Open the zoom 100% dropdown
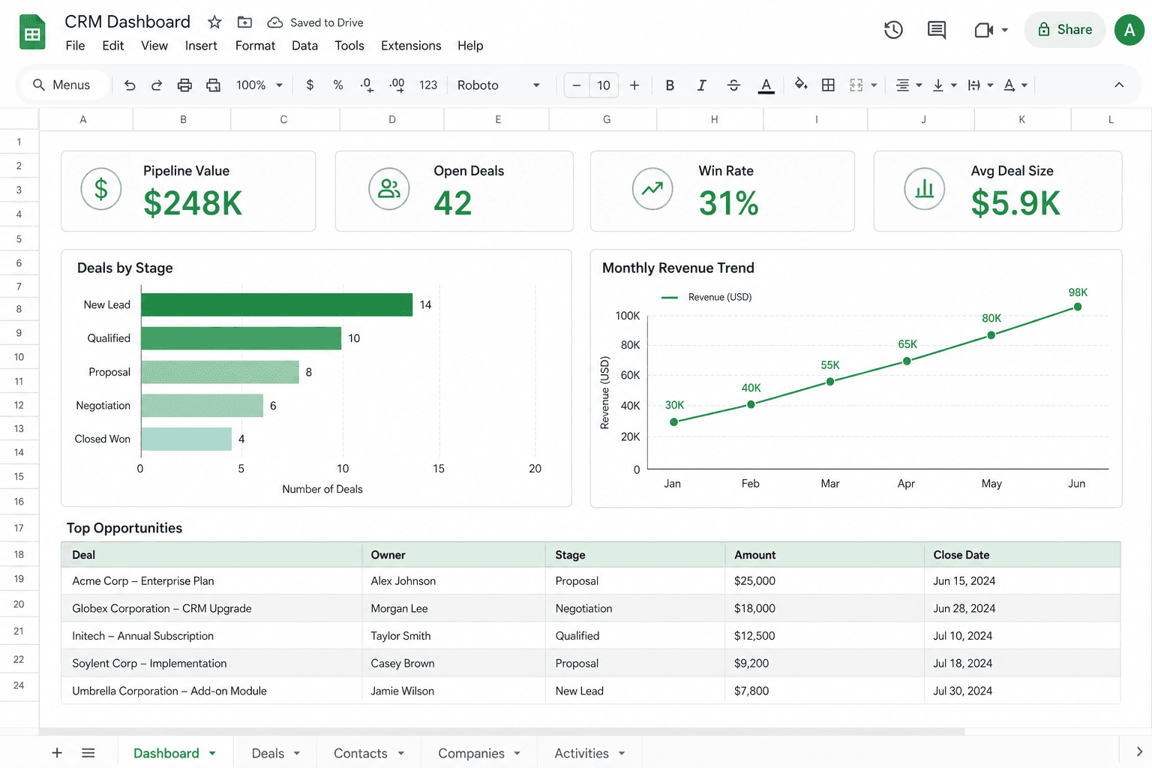1152x768 pixels. pyautogui.click(x=259, y=85)
